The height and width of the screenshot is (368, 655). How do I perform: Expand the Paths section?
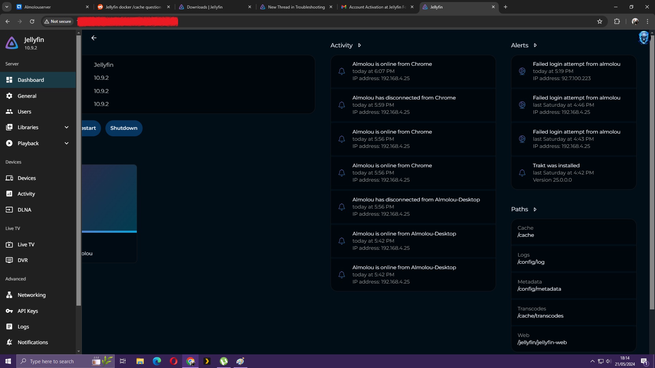[x=535, y=209]
